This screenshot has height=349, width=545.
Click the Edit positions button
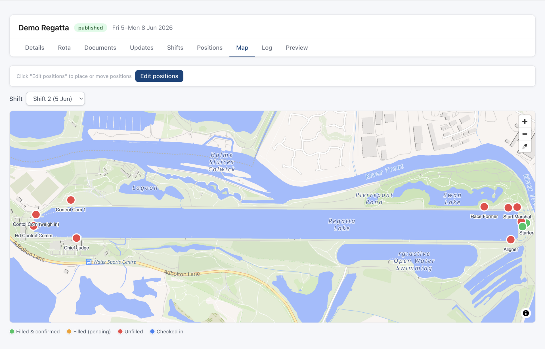159,76
